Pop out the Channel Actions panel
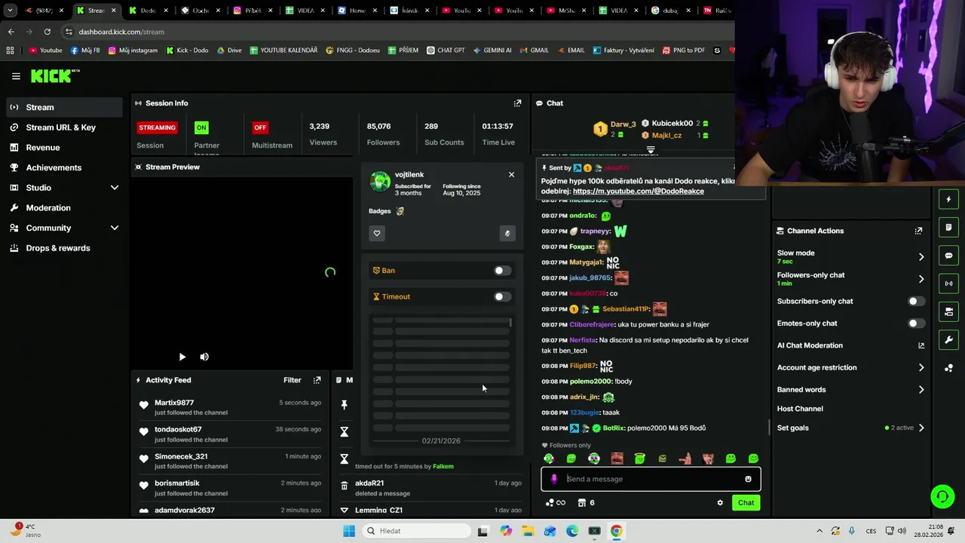965x543 pixels. (918, 231)
